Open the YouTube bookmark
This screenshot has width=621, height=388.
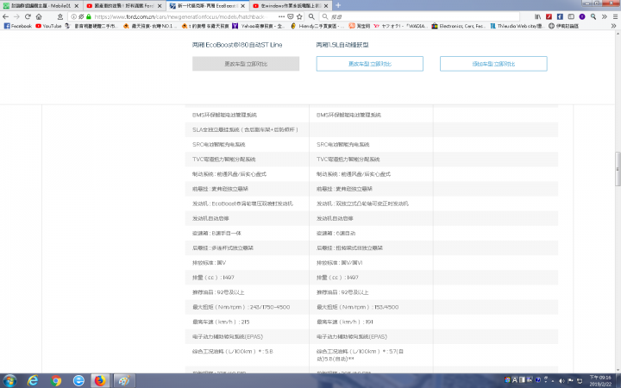[x=48, y=26]
